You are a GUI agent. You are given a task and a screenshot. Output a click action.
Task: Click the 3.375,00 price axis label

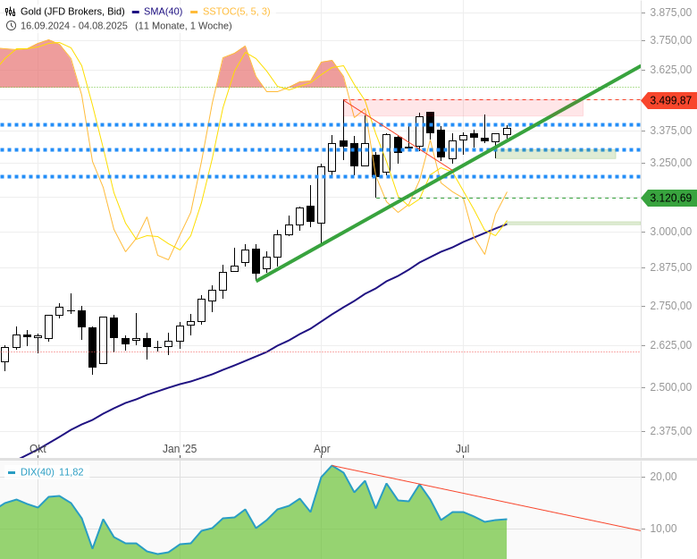[x=671, y=131]
